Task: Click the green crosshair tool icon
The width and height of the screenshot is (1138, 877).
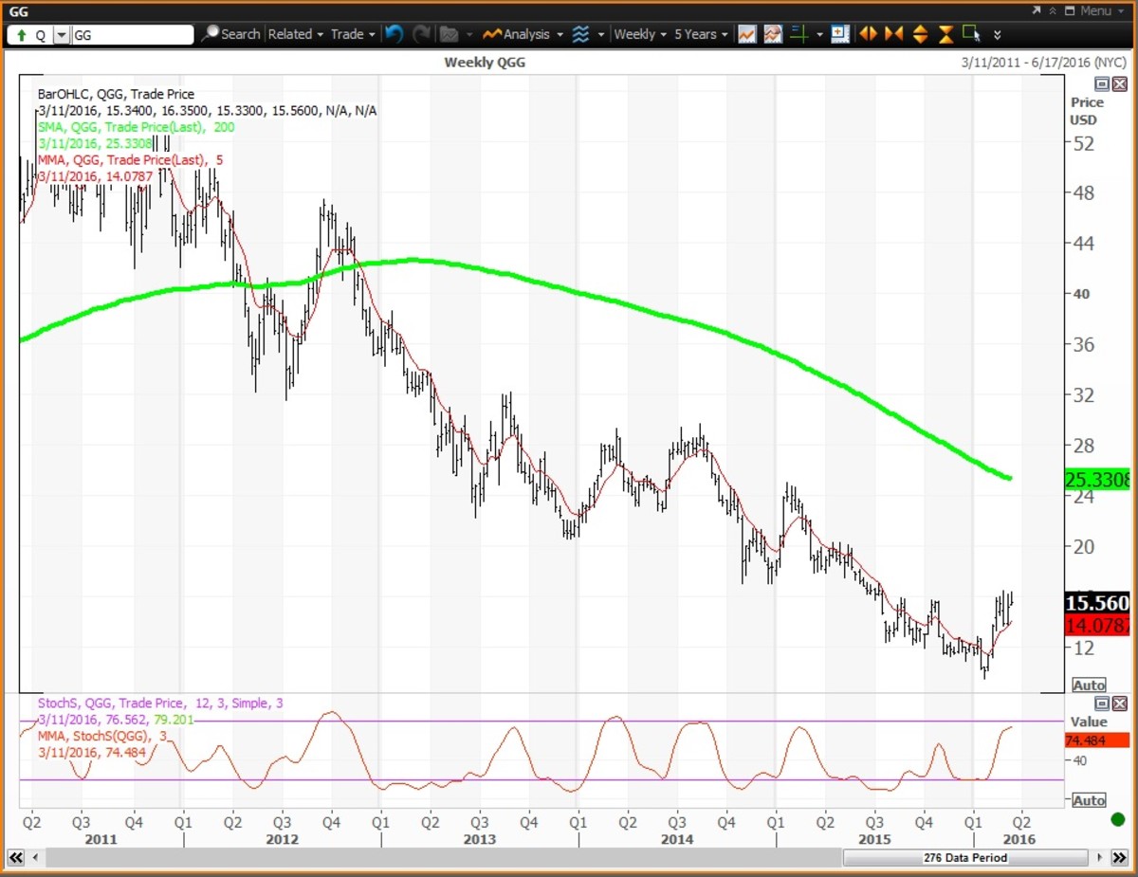Action: [798, 34]
